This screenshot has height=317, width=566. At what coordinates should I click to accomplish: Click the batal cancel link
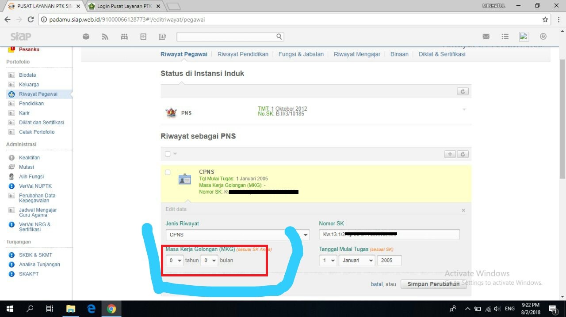click(x=377, y=284)
